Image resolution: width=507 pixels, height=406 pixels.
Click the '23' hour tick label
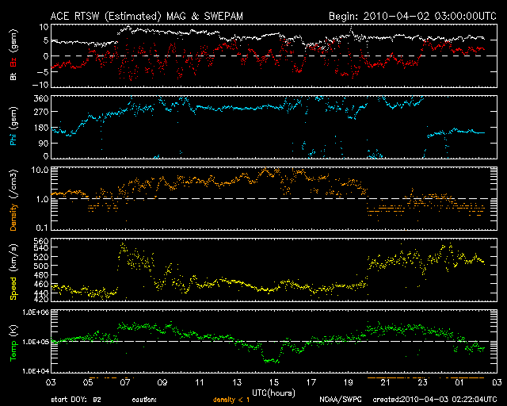tap(422, 382)
